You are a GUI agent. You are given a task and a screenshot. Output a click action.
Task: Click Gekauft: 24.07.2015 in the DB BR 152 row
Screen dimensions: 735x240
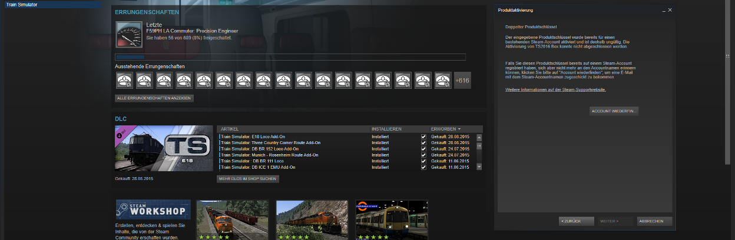coord(451,149)
